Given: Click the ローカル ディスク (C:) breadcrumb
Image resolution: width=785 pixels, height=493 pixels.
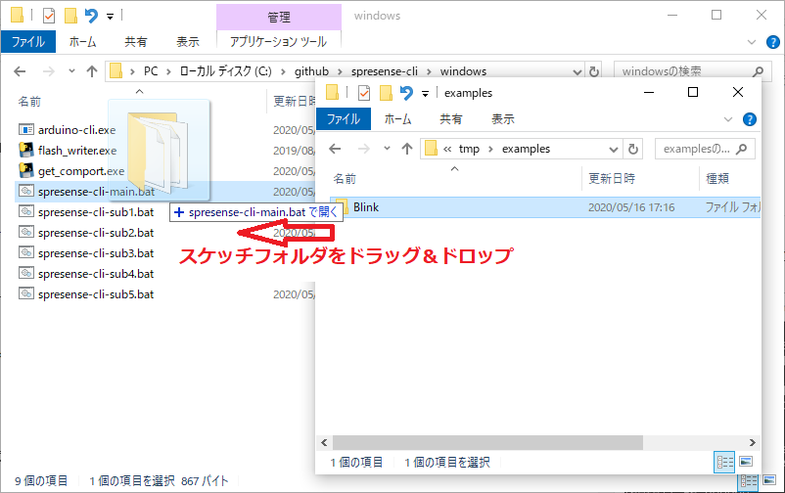Looking at the screenshot, I should (x=225, y=71).
